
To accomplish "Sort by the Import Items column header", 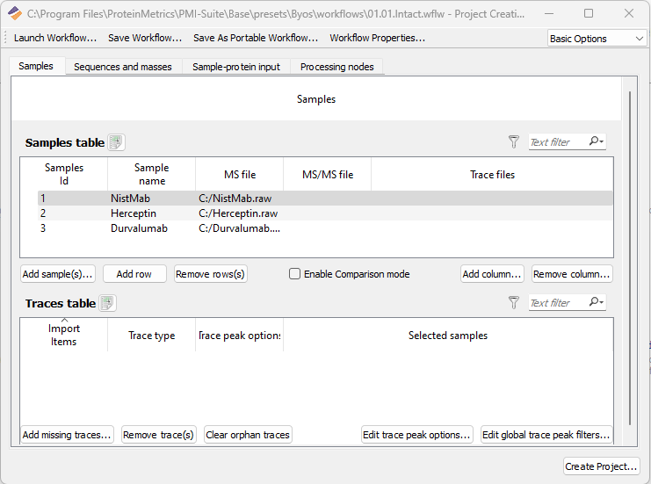I will tap(64, 335).
